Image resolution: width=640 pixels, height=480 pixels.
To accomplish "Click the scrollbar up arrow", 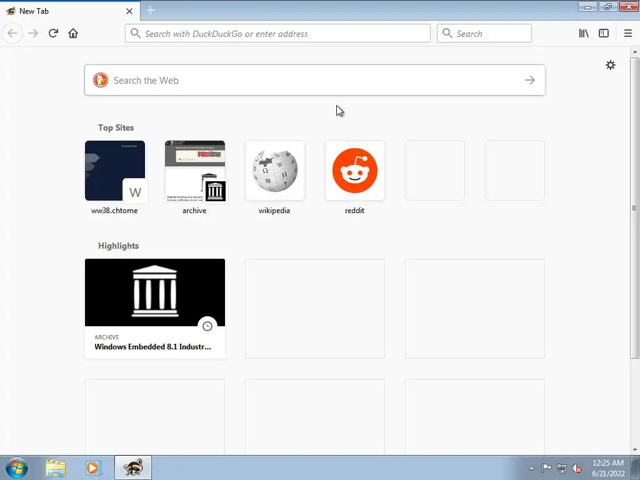I will tap(635, 52).
